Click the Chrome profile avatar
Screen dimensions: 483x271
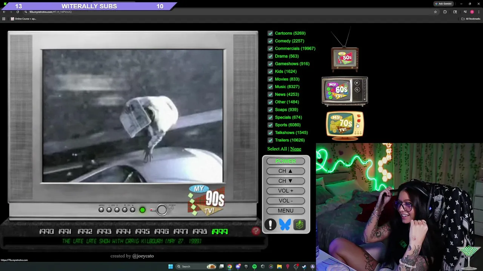[x=472, y=12]
